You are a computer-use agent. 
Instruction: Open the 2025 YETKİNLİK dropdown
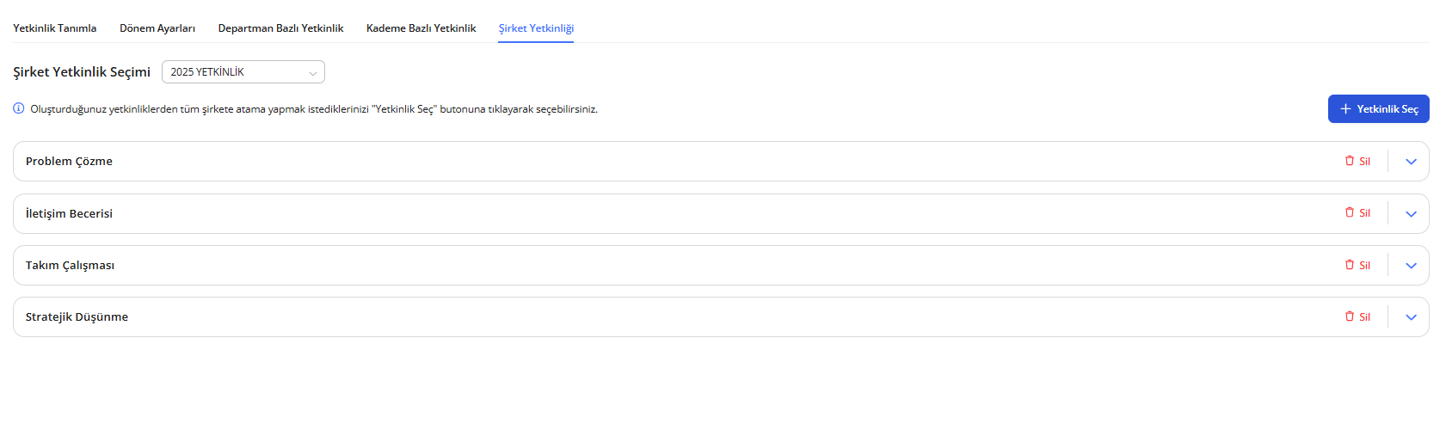(243, 72)
